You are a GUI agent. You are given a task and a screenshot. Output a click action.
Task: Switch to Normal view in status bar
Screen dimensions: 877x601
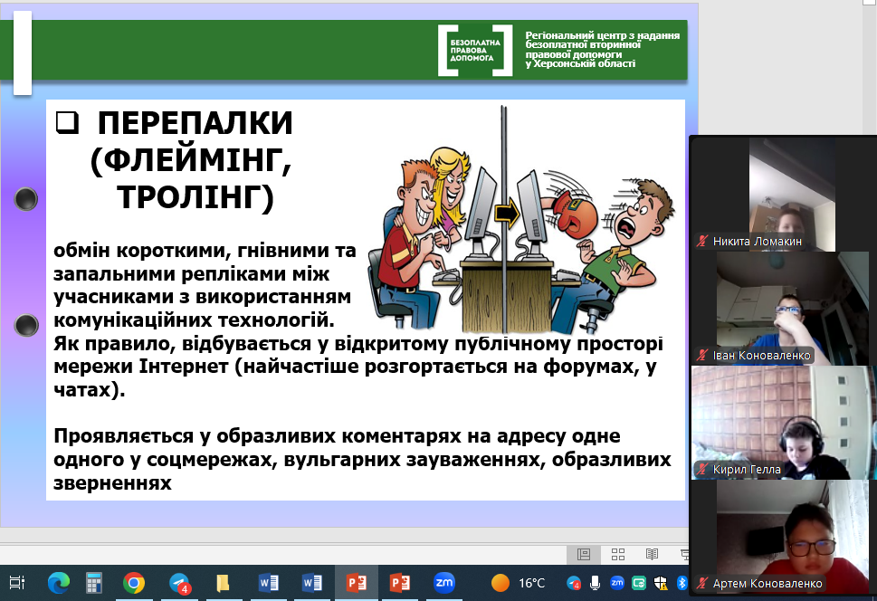tap(584, 554)
